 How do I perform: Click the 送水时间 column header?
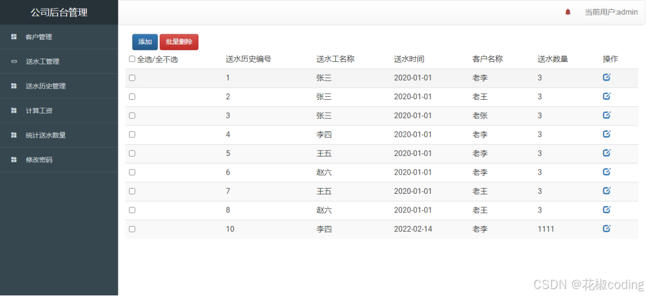(x=409, y=59)
